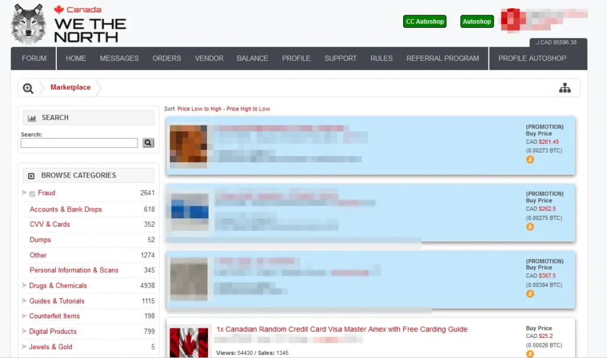Screen dimensions: 607x358
Task: Expand the Jewels & Gold category
Action: 24,347
